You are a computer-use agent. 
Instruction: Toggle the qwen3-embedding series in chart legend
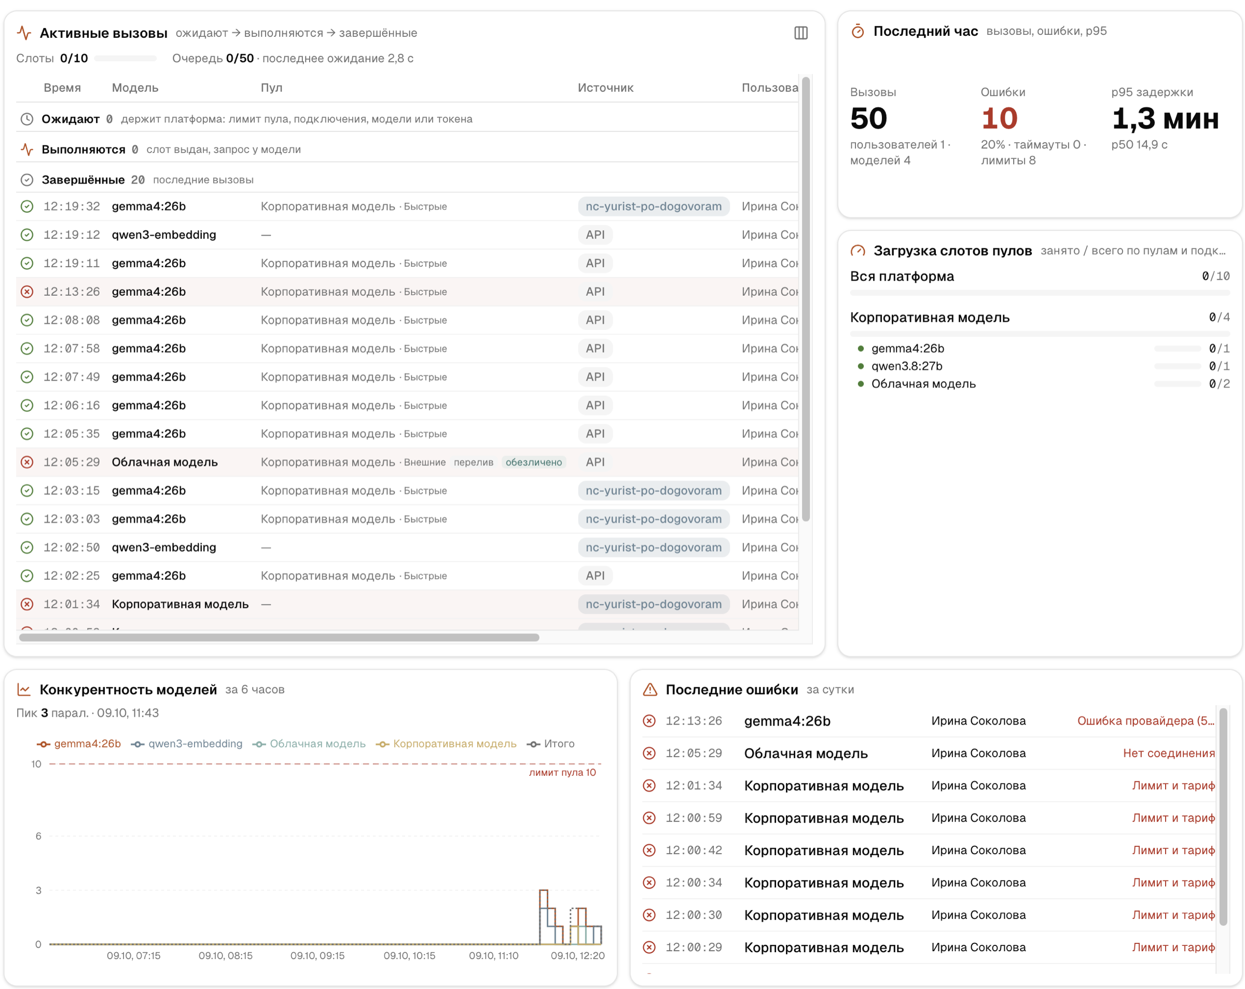(x=187, y=744)
